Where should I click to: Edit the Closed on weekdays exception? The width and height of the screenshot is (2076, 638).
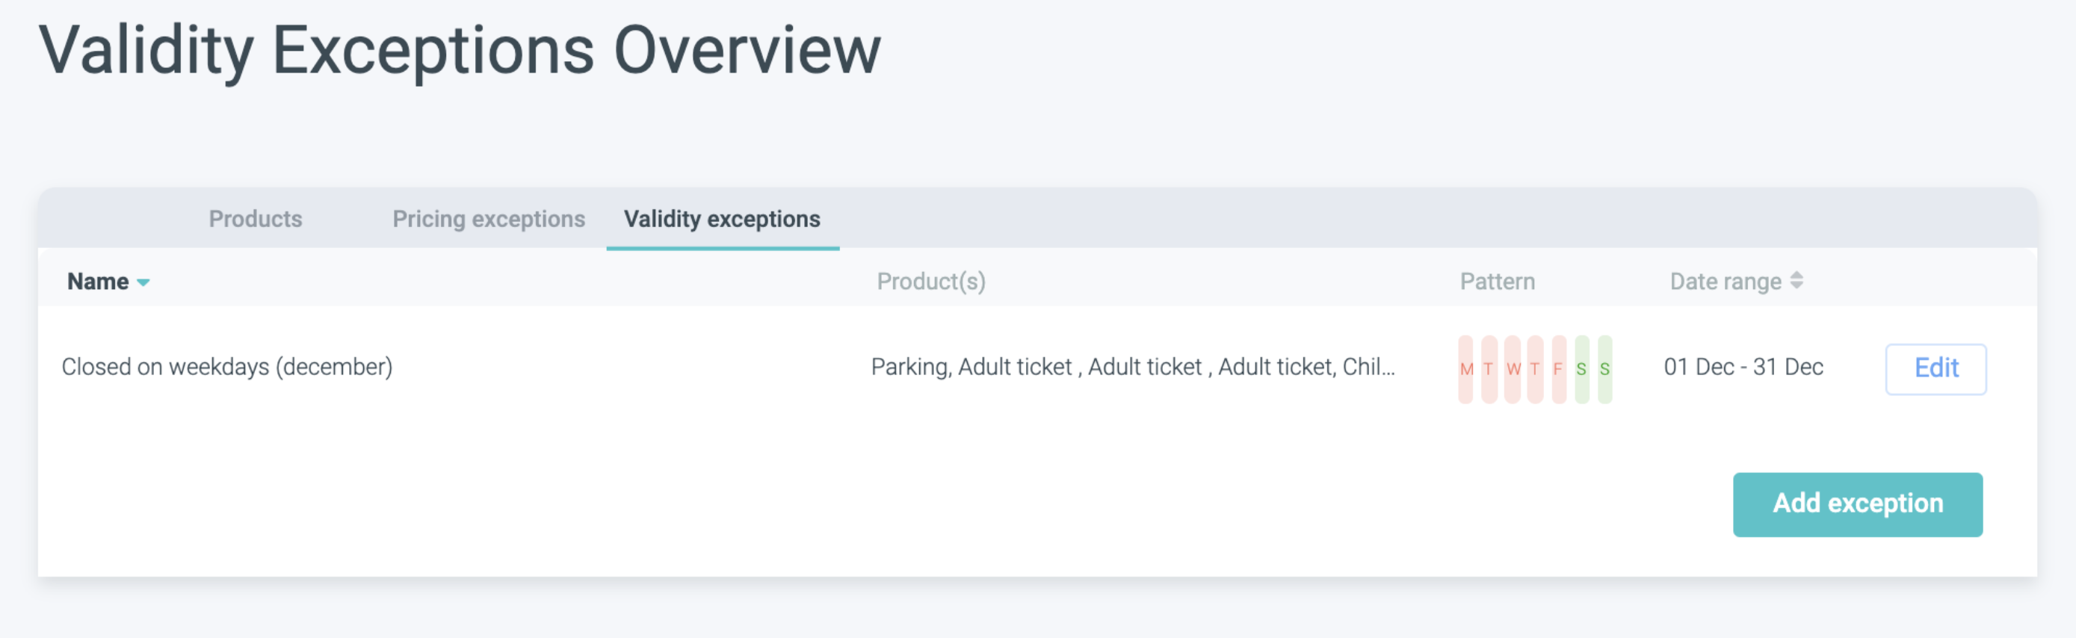[x=1936, y=368]
